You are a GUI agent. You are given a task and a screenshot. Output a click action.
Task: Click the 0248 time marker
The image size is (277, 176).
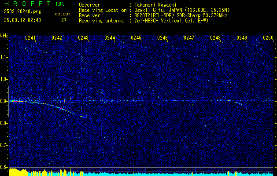[215, 38]
